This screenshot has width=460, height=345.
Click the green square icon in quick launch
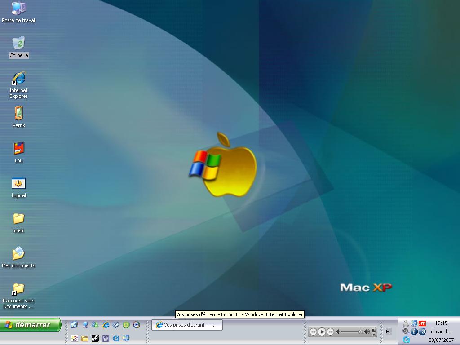126,325
